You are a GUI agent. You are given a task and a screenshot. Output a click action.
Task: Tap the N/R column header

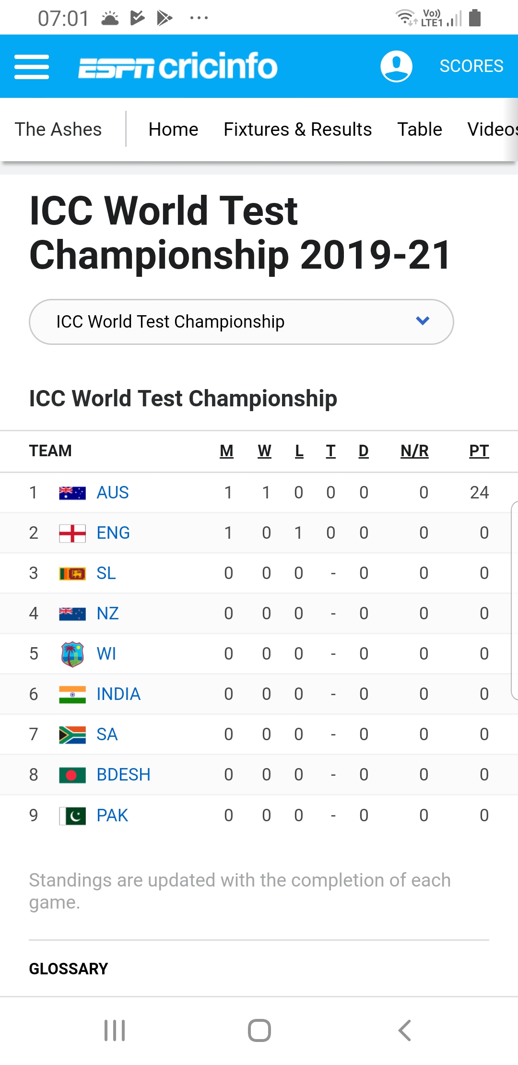click(414, 451)
